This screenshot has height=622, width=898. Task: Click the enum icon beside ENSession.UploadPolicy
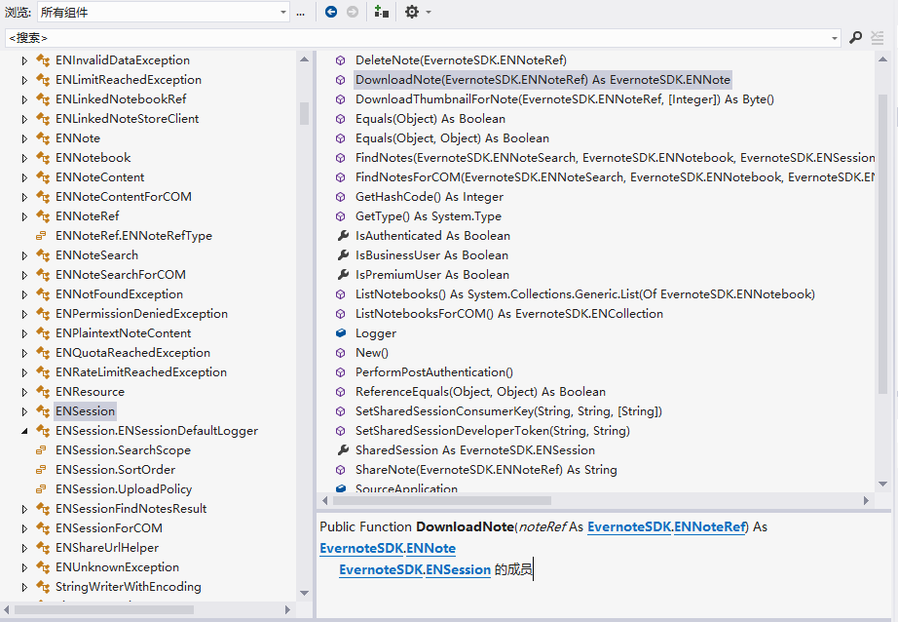[x=41, y=489]
